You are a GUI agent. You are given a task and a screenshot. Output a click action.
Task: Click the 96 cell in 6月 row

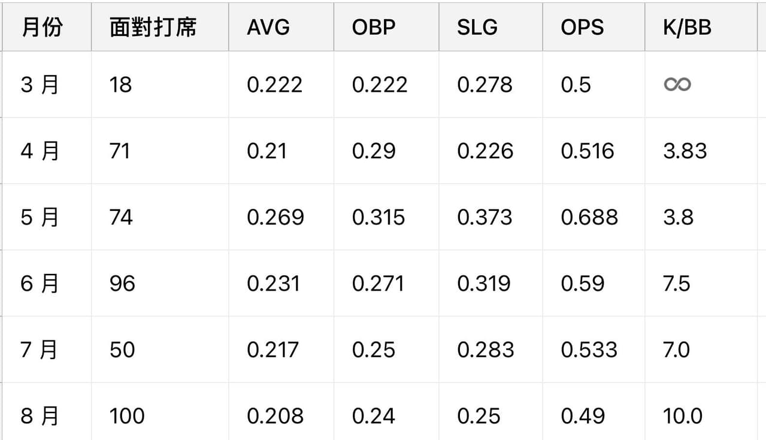(x=160, y=283)
